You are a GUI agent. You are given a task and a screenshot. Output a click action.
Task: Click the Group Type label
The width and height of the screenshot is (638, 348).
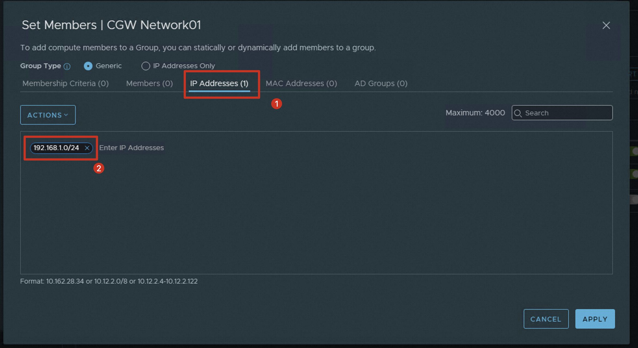(41, 66)
